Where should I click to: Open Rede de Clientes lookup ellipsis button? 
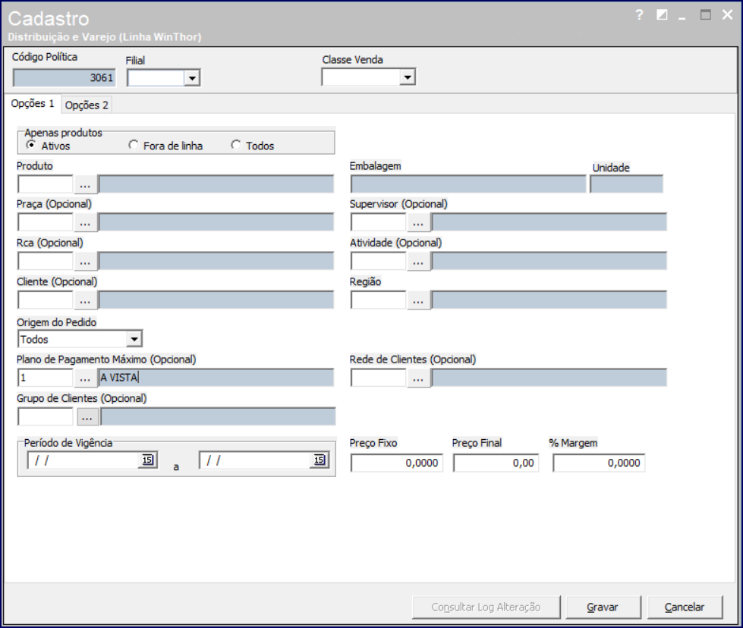pos(418,378)
